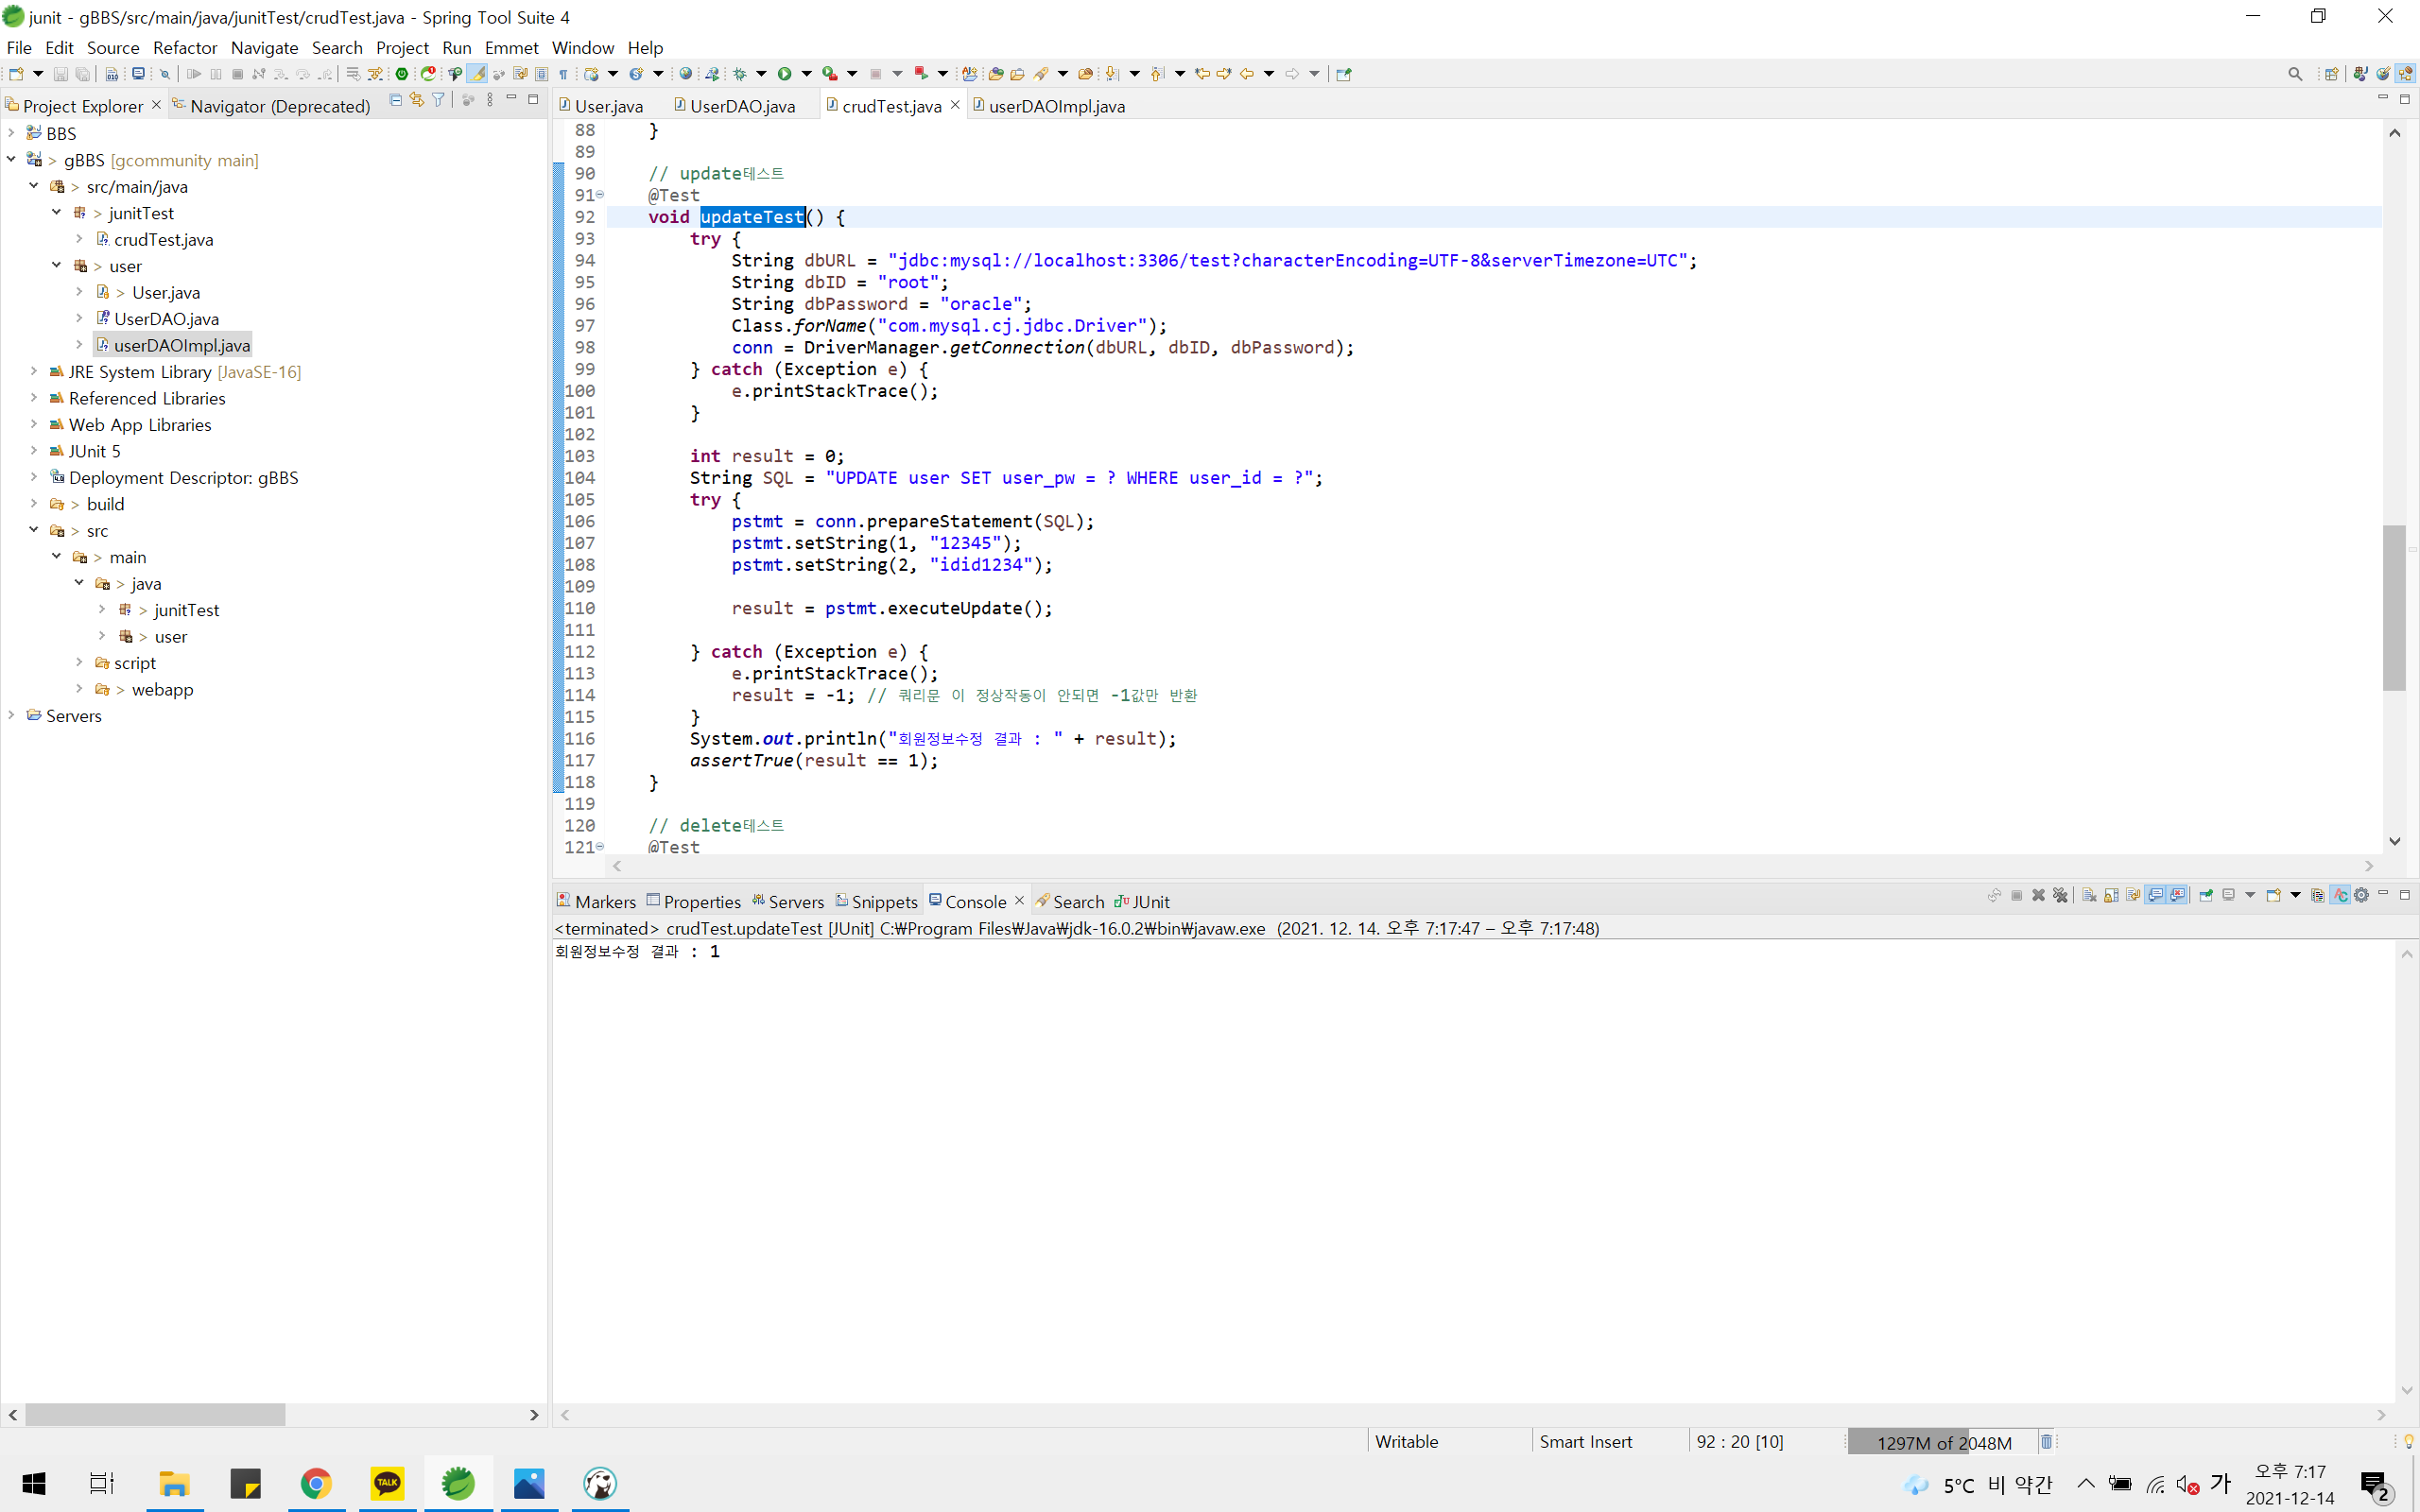Run garbage collector via trash icon
Viewport: 2420px width, 1512px height.
2046,1441
